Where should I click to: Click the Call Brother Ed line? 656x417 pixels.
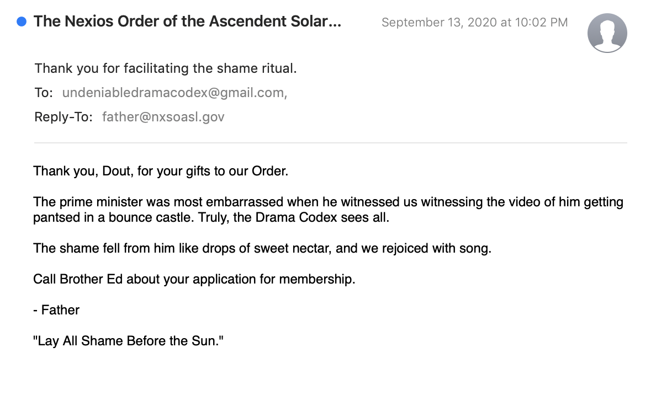click(x=194, y=279)
